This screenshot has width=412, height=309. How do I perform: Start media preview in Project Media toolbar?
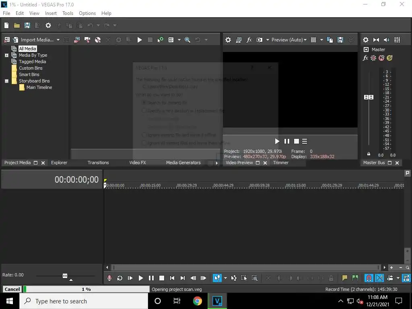pos(140,40)
